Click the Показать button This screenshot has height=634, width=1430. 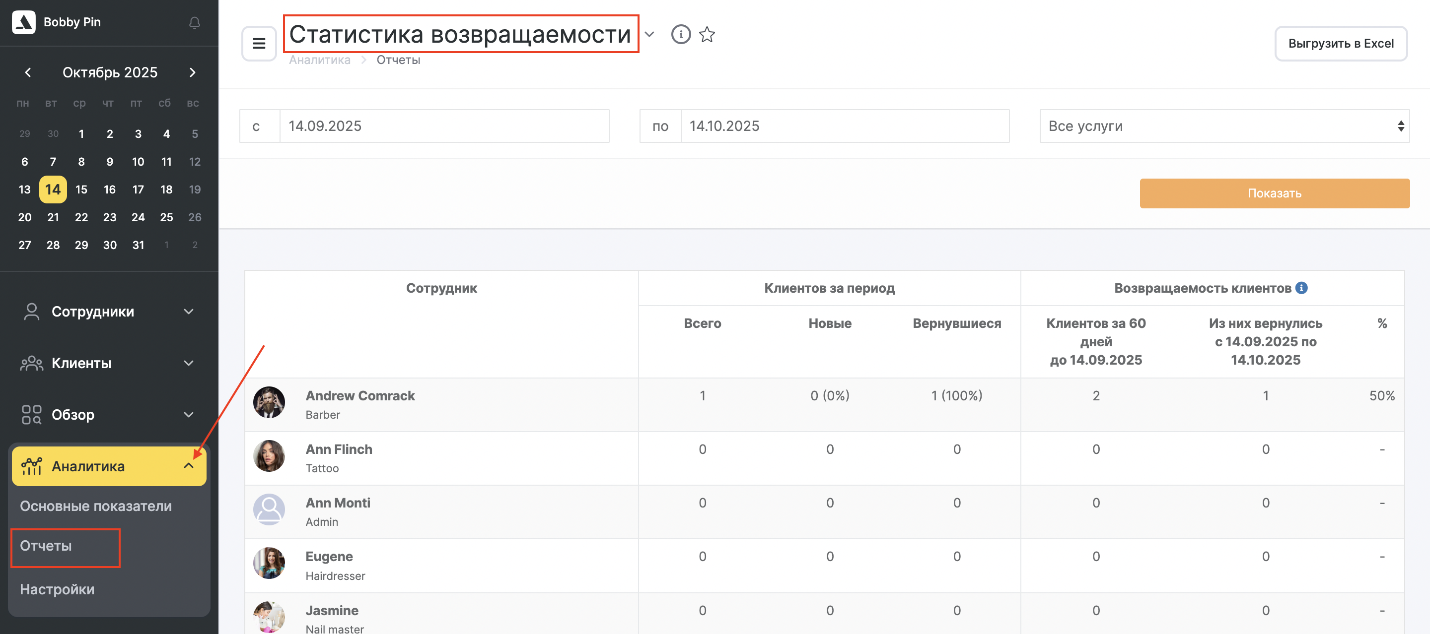(1274, 193)
